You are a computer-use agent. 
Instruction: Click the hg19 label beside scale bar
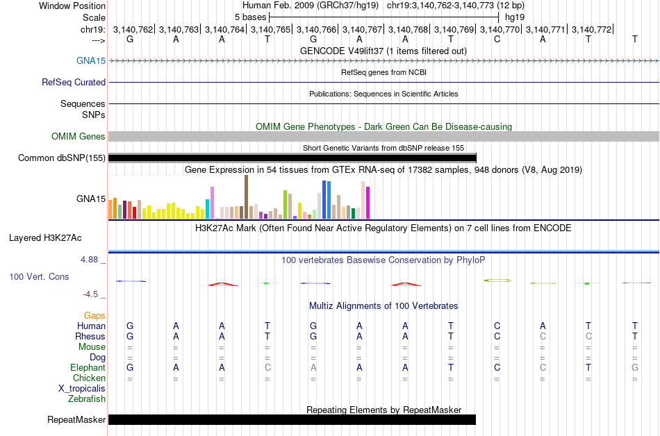[515, 17]
